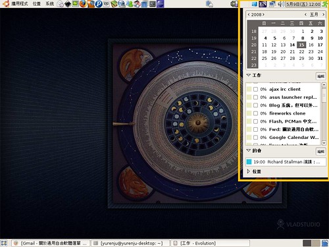
Task: Select day 9 in the calendar
Action: tap(312, 38)
